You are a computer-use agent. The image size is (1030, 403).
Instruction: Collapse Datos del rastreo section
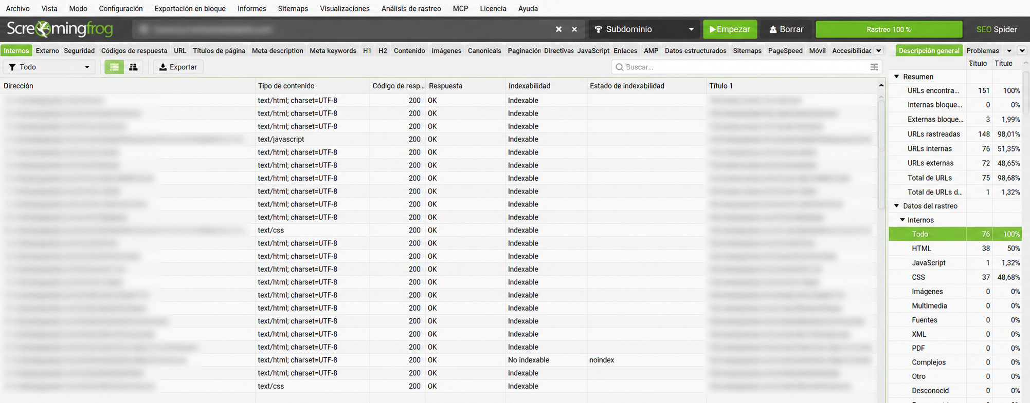coord(897,206)
